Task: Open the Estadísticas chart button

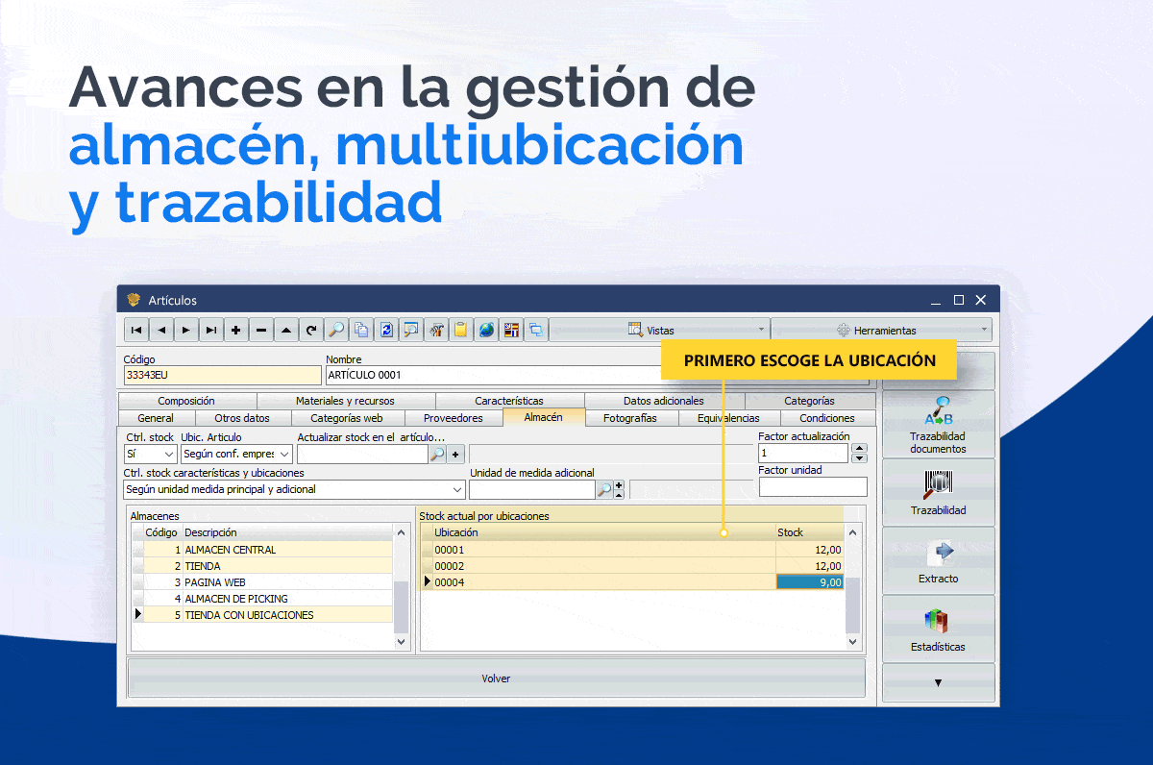Action: pyautogui.click(x=938, y=629)
